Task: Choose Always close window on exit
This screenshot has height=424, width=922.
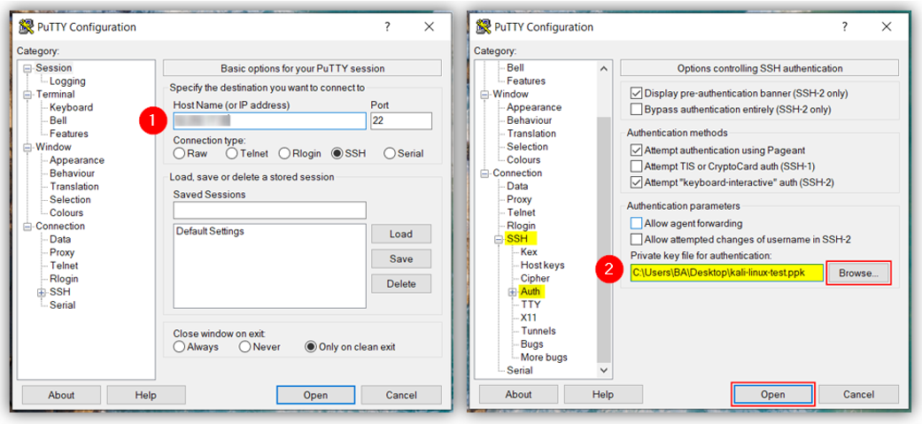Action: coord(179,347)
